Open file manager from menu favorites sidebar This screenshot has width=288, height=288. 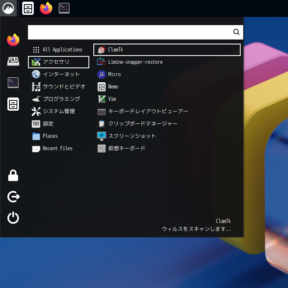13,104
